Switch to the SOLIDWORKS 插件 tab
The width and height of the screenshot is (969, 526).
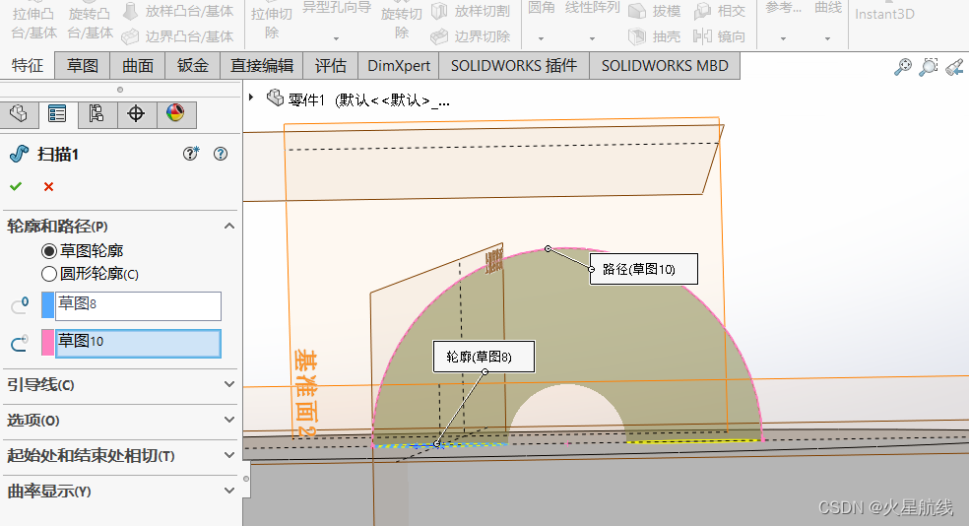(x=514, y=66)
